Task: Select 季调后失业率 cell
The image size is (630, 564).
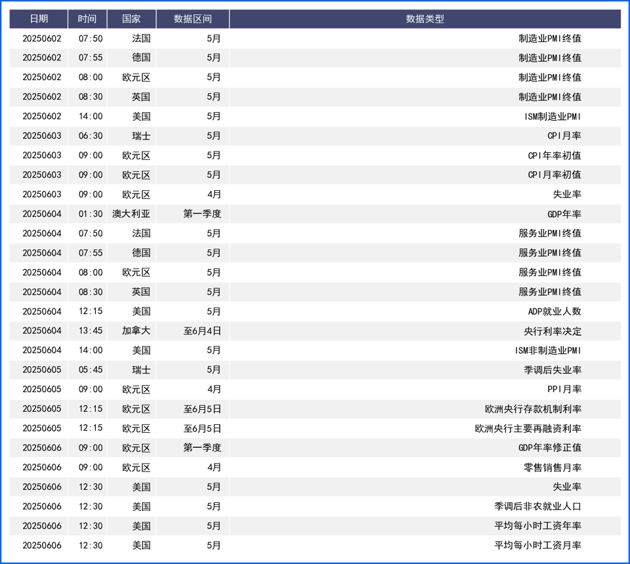Action: [x=553, y=370]
